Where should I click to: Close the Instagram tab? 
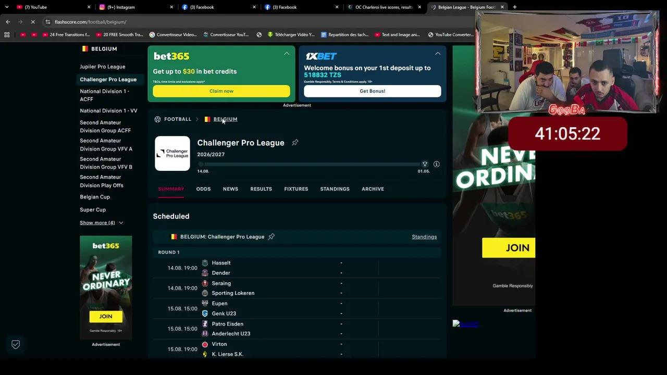pos(172,7)
